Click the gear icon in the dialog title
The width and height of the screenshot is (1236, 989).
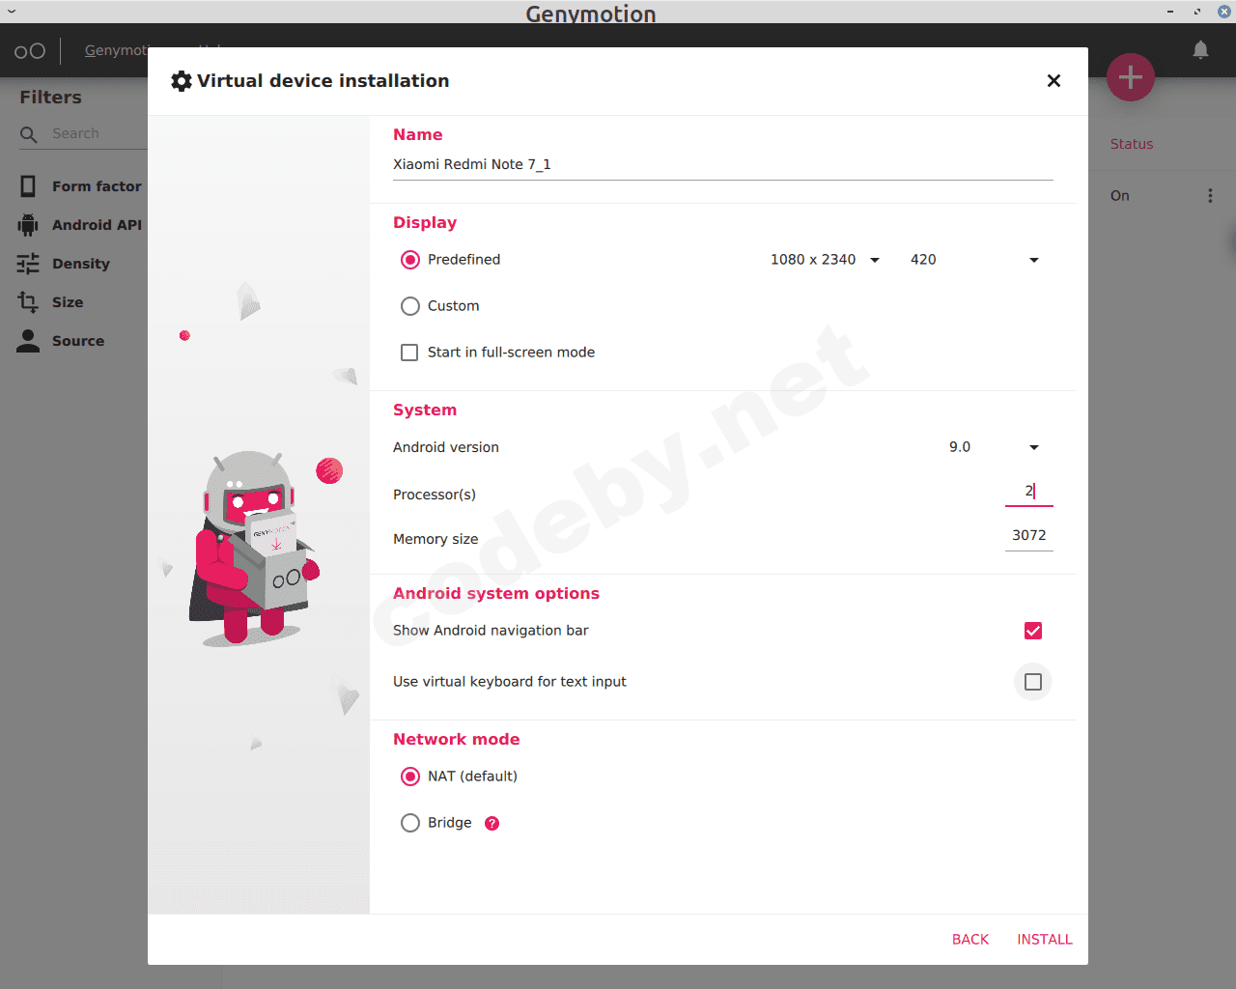[x=182, y=81]
